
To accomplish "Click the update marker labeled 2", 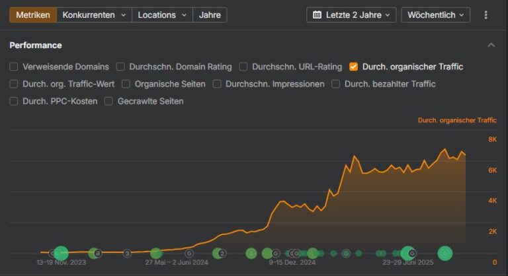I will click(x=223, y=253).
